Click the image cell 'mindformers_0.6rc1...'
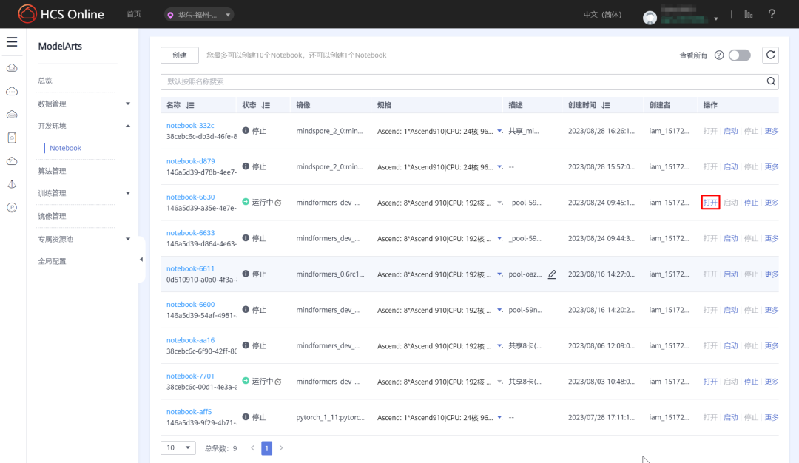This screenshot has height=463, width=799. coord(330,274)
